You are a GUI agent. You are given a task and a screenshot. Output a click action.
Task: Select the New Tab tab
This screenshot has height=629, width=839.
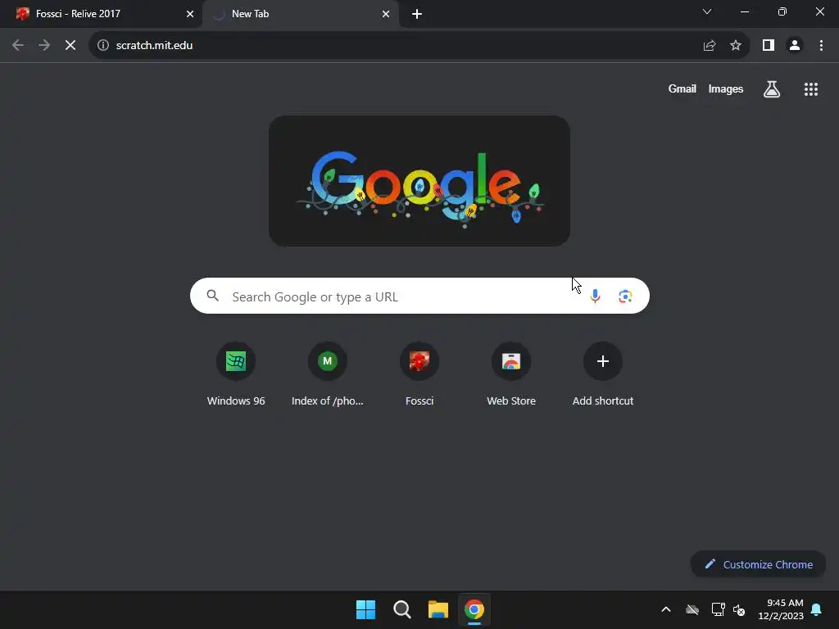click(301, 14)
